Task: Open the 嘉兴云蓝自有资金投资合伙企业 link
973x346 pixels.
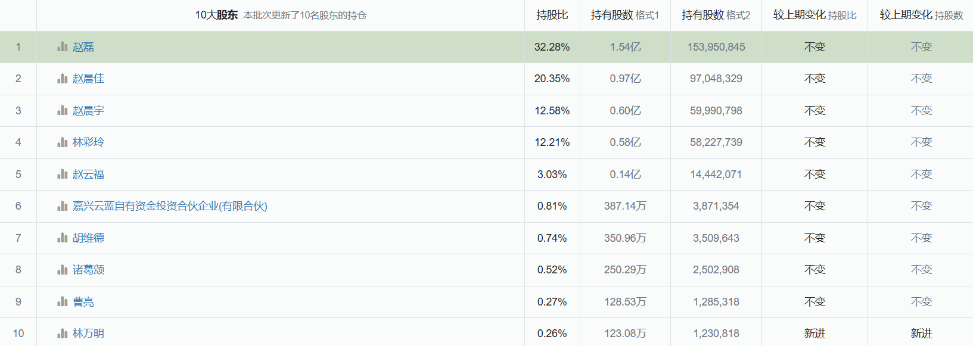Action: tap(169, 206)
